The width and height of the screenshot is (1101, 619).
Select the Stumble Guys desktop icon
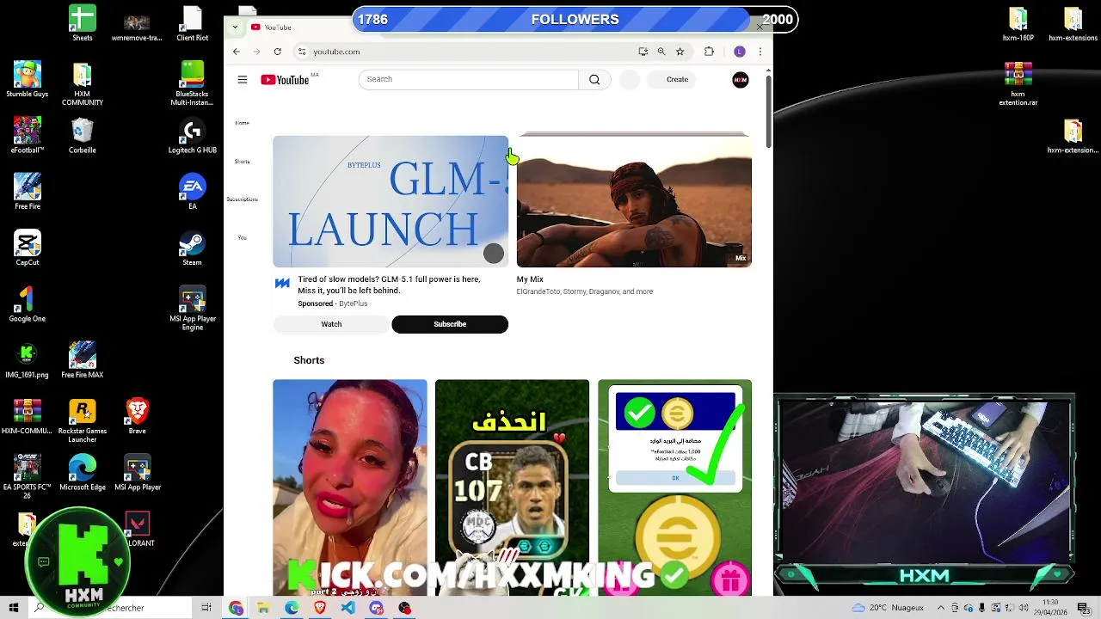(x=28, y=80)
